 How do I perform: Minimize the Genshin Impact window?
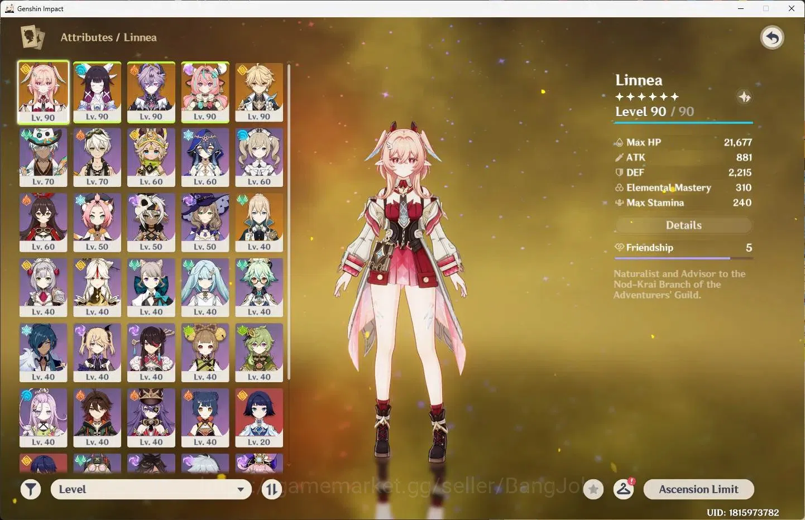741,8
